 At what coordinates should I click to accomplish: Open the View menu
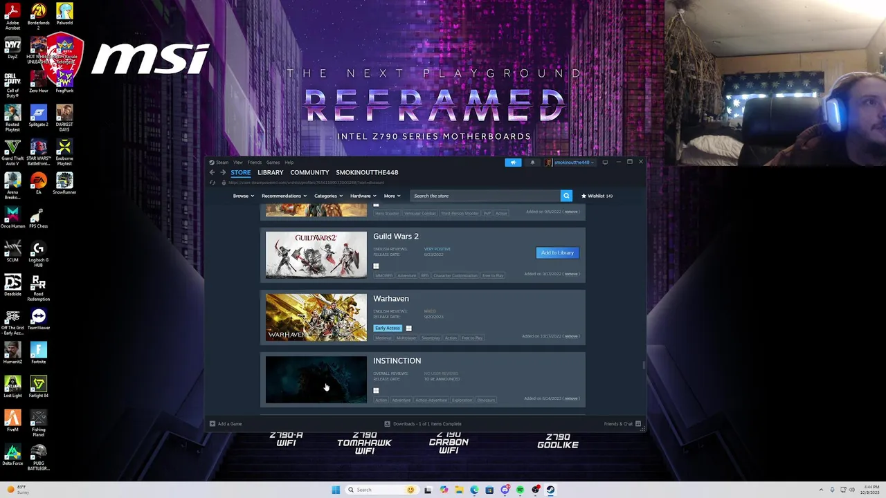[x=237, y=163]
